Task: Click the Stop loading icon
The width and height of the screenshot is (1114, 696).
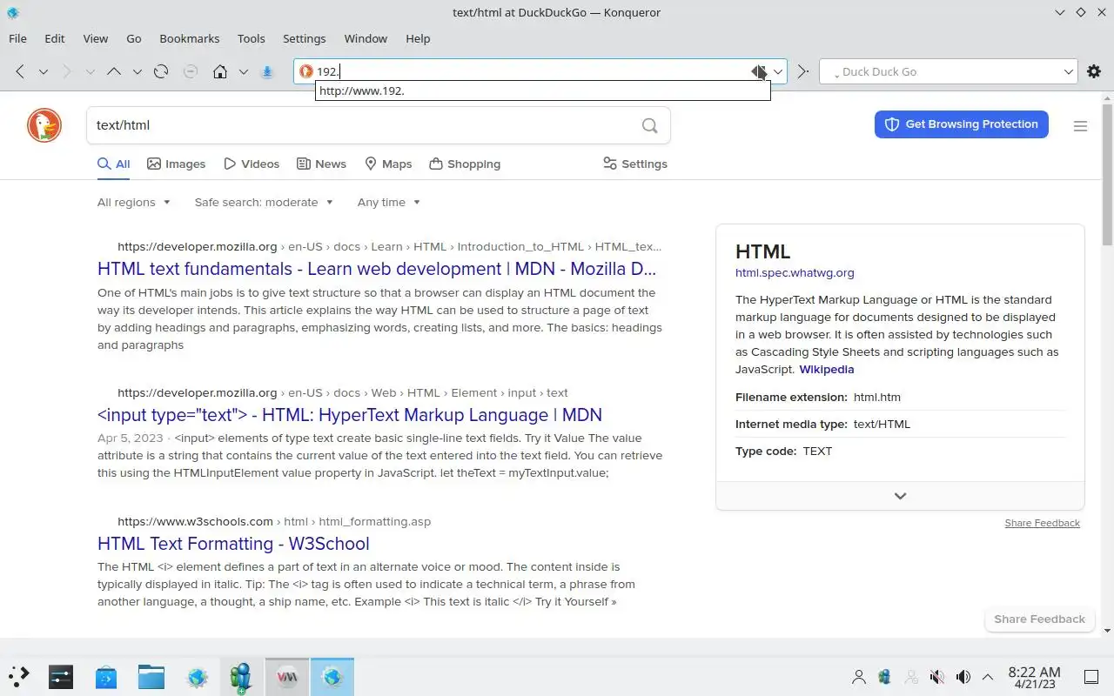Action: (190, 71)
